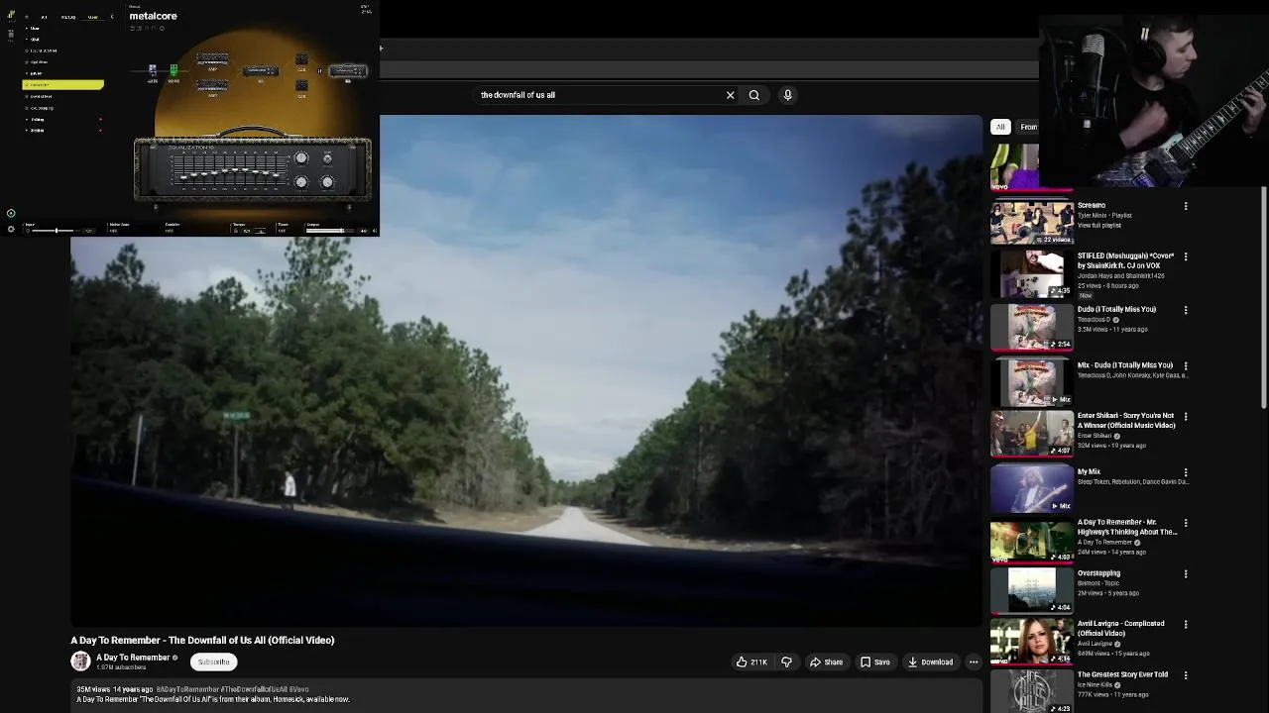1269x713 pixels.
Task: Select the All filter chip
Action: tap(1001, 127)
